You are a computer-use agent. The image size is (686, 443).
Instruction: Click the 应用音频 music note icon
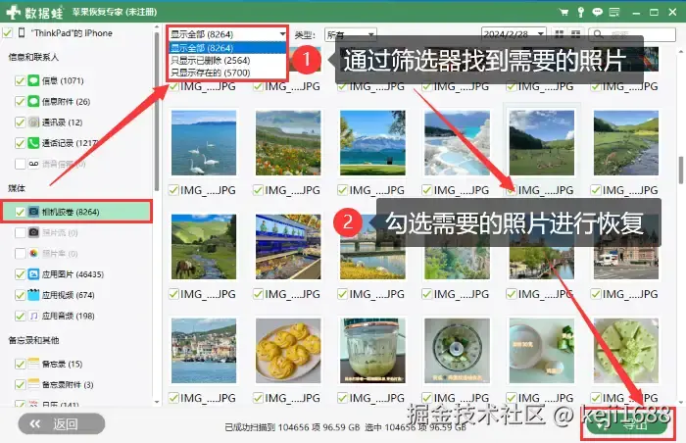[x=33, y=316]
